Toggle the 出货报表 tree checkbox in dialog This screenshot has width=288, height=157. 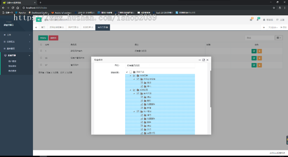coord(134,75)
